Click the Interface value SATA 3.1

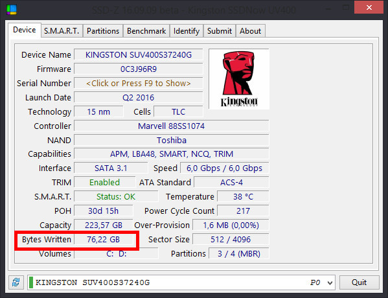coord(111,168)
